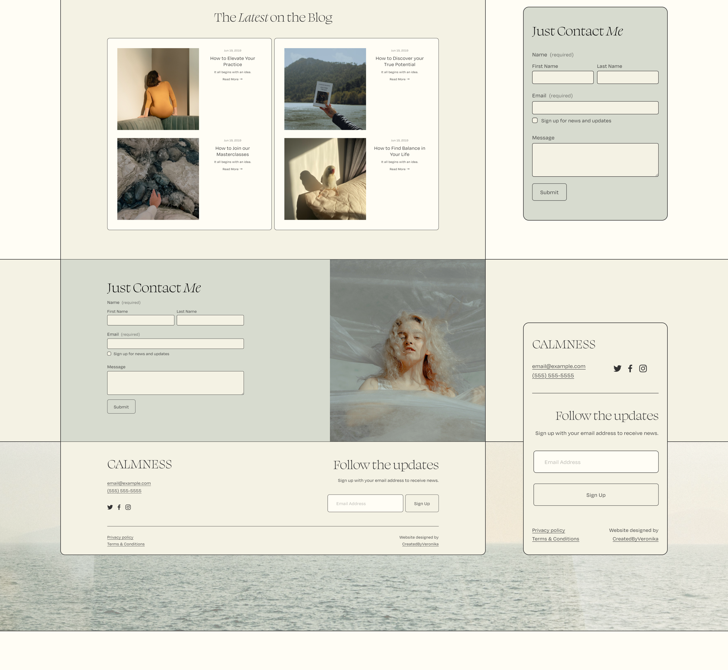Tick news signup checkbox in mobile contact form

tap(535, 120)
